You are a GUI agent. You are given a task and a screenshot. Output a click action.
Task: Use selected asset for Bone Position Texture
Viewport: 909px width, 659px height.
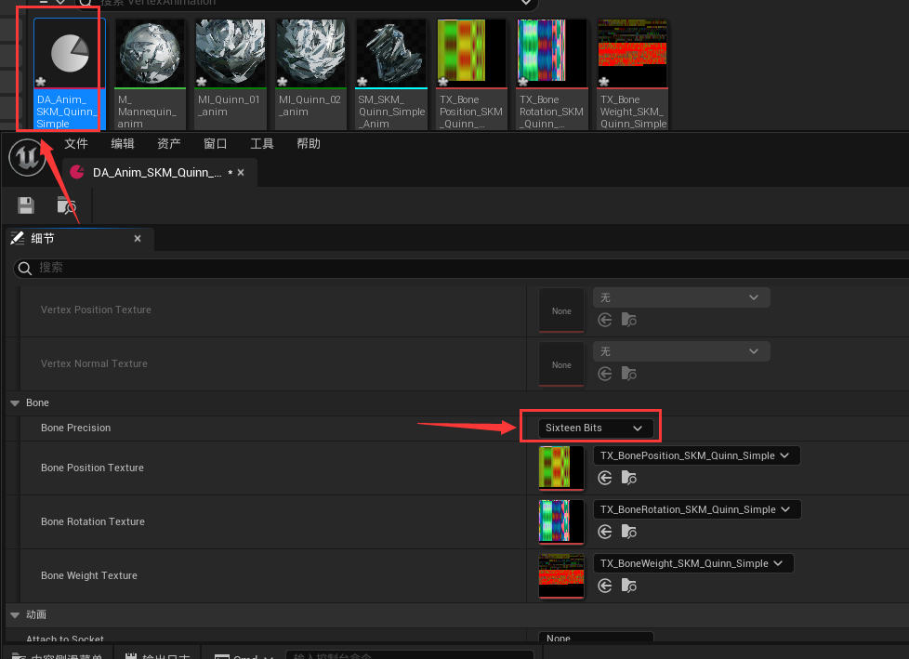[605, 478]
